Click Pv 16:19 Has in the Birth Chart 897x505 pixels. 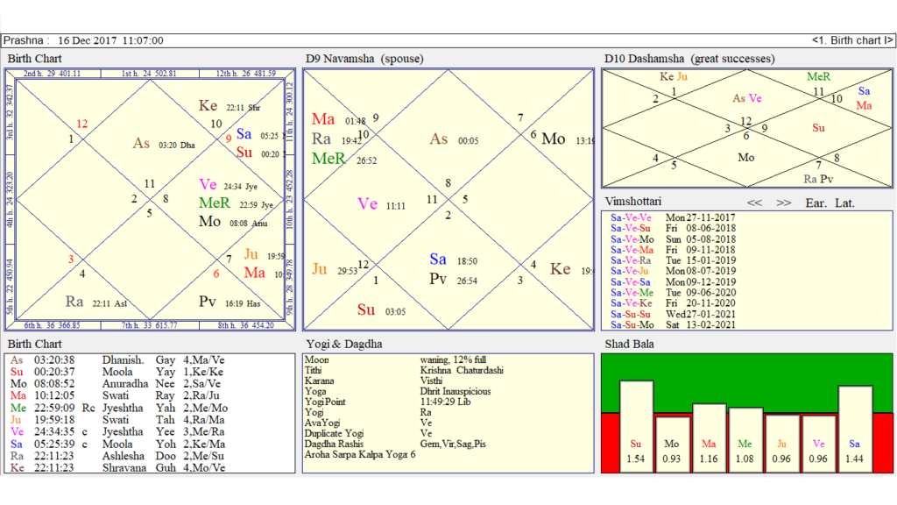click(229, 302)
